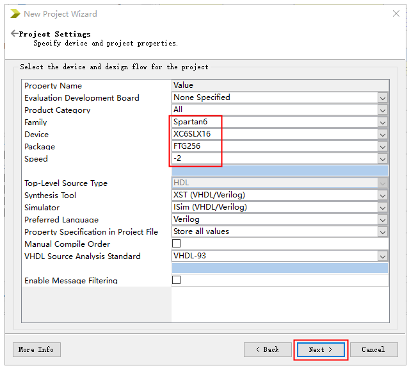The image size is (409, 368).
Task: Close the New Project Wizard dialog
Action: pyautogui.click(x=396, y=13)
